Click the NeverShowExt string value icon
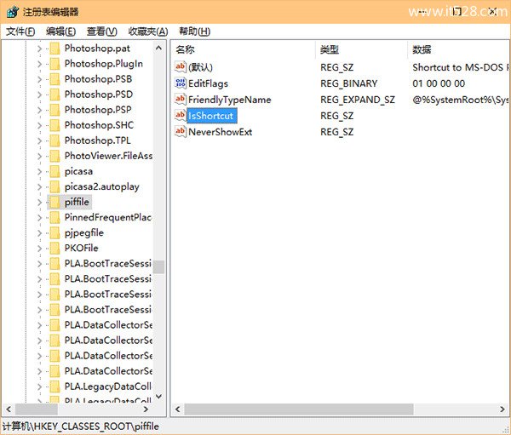Screen dimensions: 511x435 [x=180, y=132]
